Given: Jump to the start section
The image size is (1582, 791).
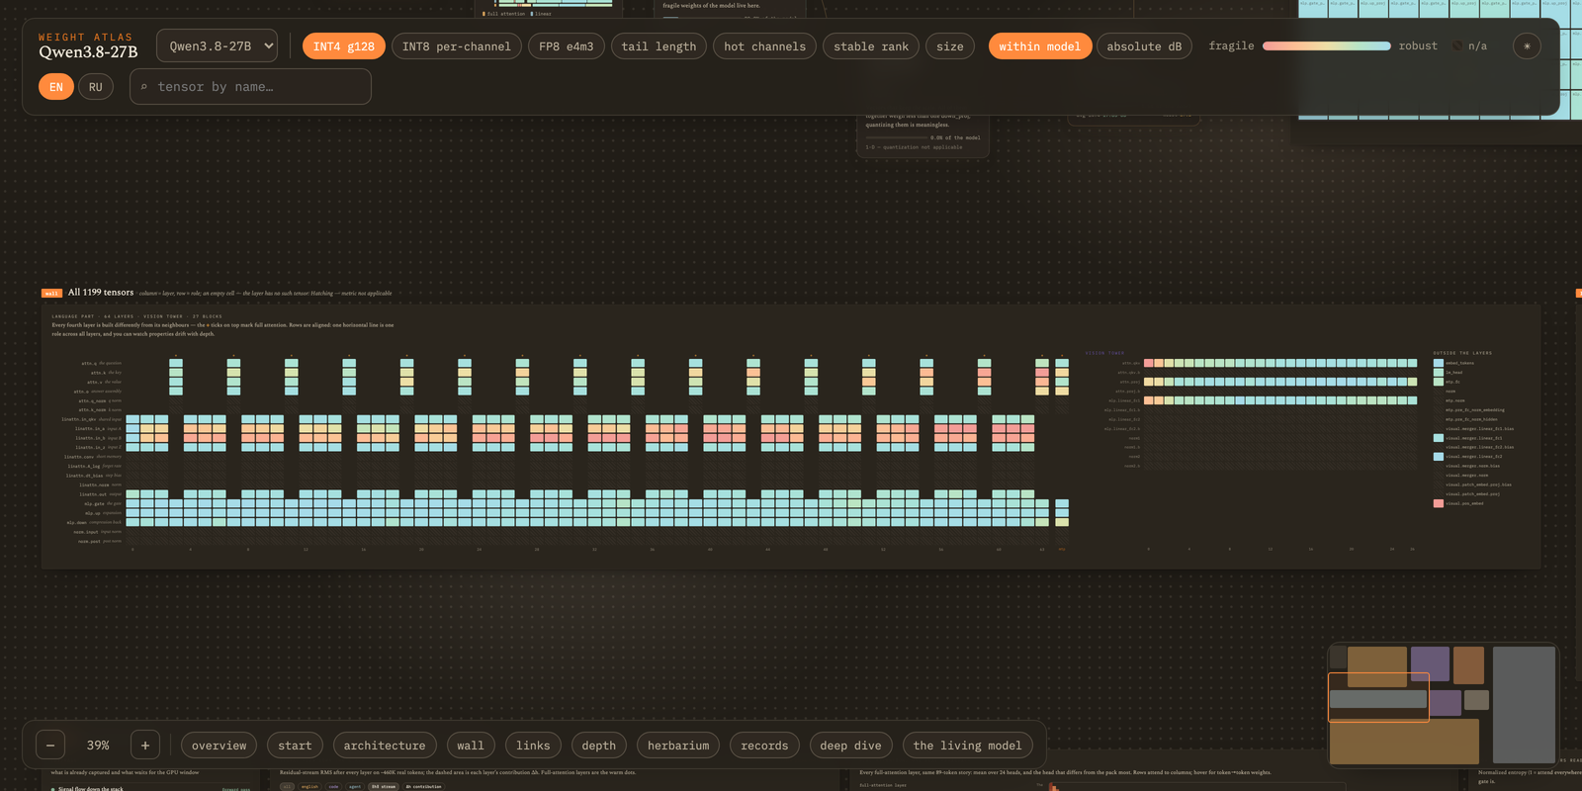Looking at the screenshot, I should pos(295,746).
